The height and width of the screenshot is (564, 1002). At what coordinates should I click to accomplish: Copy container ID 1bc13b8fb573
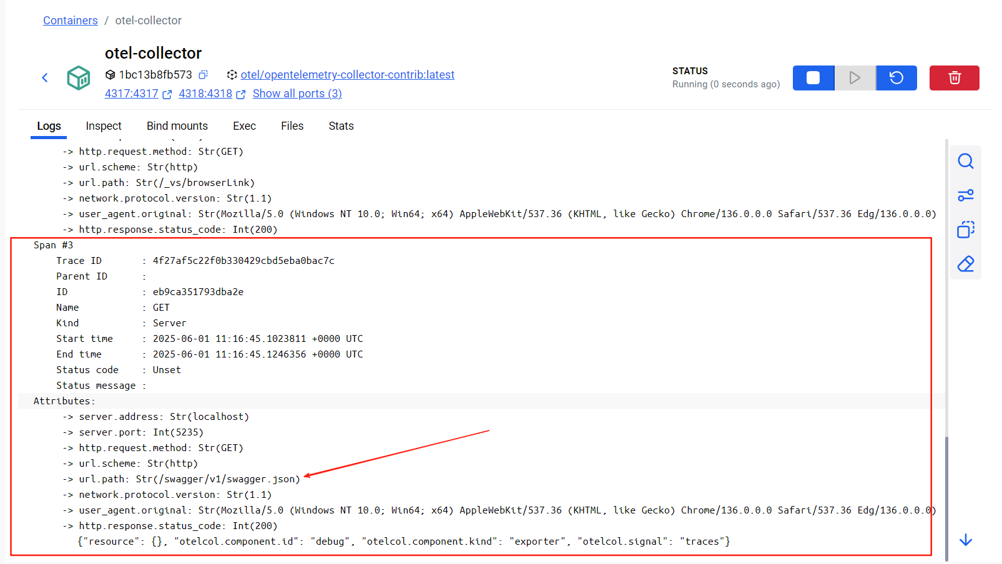tap(203, 75)
